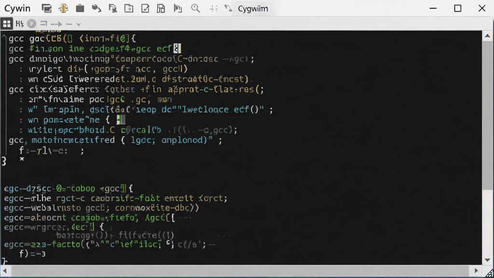Select the stacked lines icon in second toolbar
This screenshot has width=494, height=278.
43,24
